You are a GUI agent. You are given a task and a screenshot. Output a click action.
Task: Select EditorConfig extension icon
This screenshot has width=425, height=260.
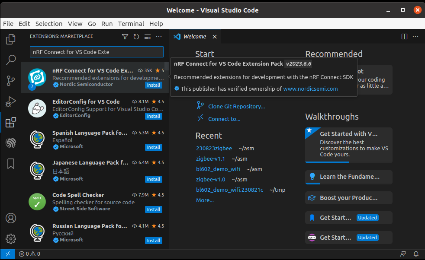pos(37,108)
